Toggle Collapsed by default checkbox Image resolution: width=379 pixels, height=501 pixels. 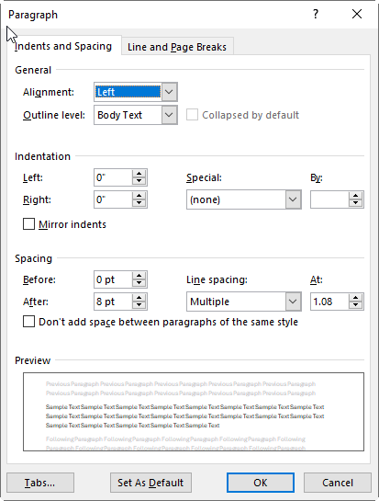point(192,115)
